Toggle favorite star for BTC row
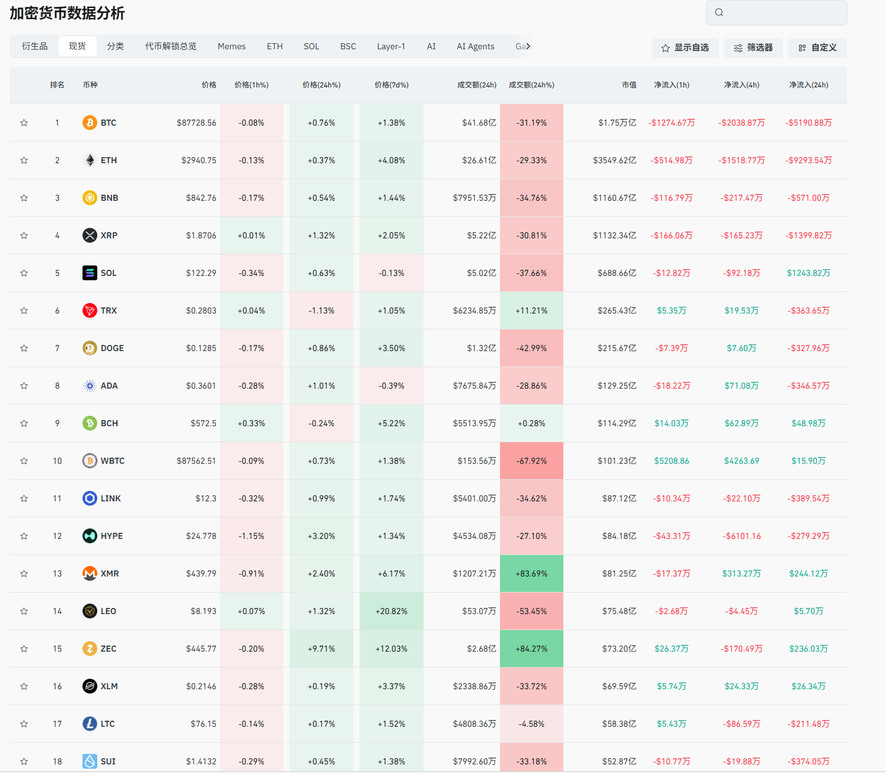The height and width of the screenshot is (773, 886). (x=24, y=123)
